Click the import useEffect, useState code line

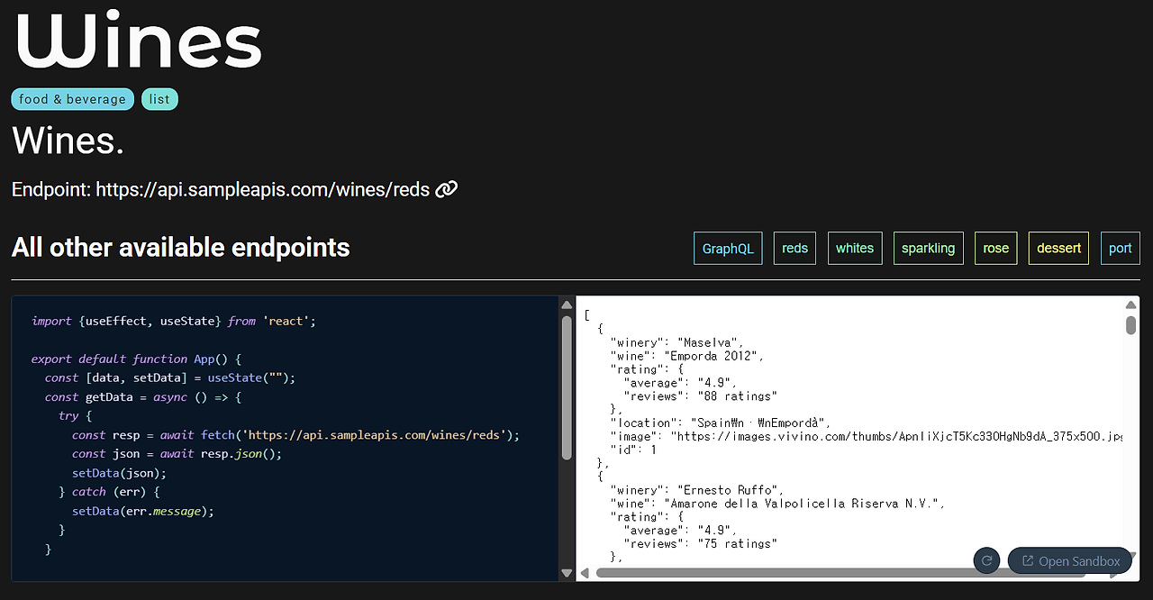[174, 321]
